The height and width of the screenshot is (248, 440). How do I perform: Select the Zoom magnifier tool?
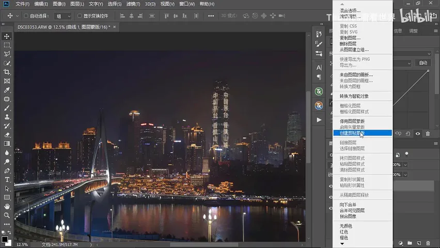click(7, 215)
